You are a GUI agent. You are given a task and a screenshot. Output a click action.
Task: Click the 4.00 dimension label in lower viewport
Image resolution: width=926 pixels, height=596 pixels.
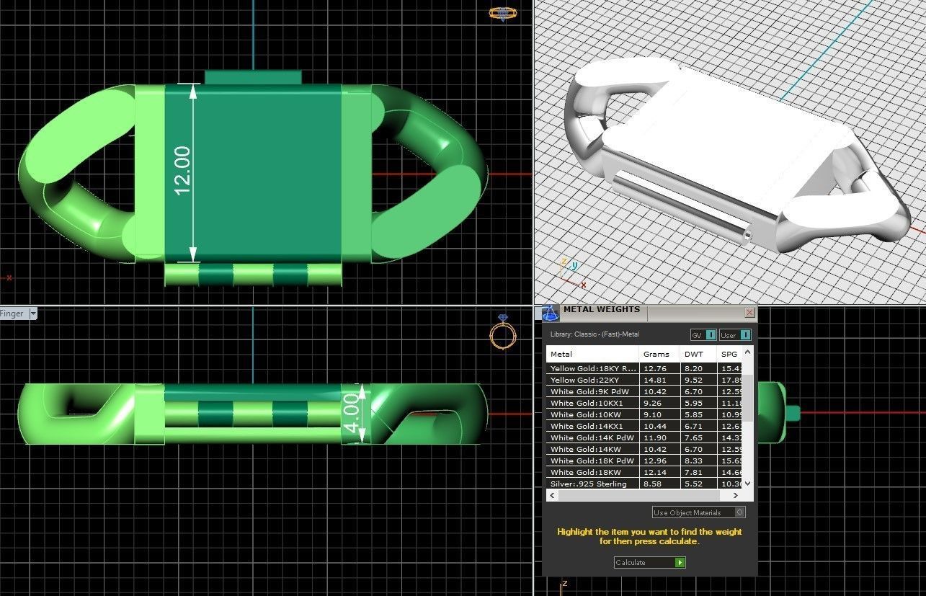click(x=351, y=412)
